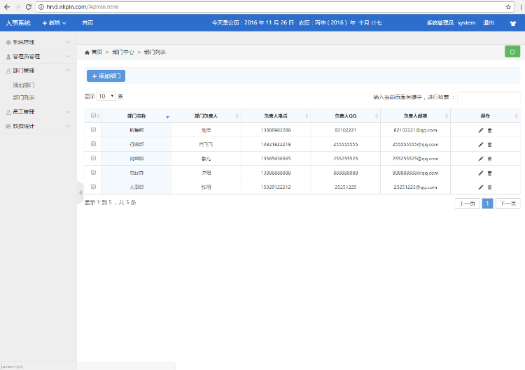
Task: Select page 1 in pagination
Action: point(487,204)
